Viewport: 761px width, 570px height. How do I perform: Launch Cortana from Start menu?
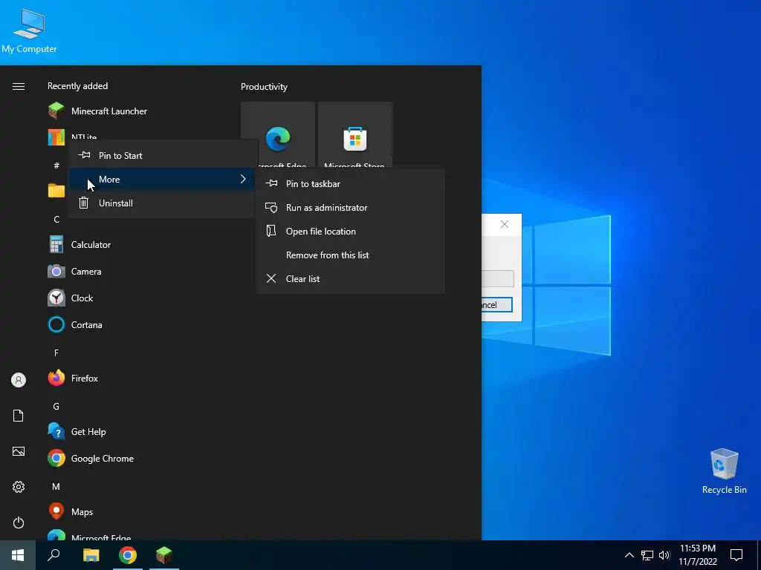86,325
